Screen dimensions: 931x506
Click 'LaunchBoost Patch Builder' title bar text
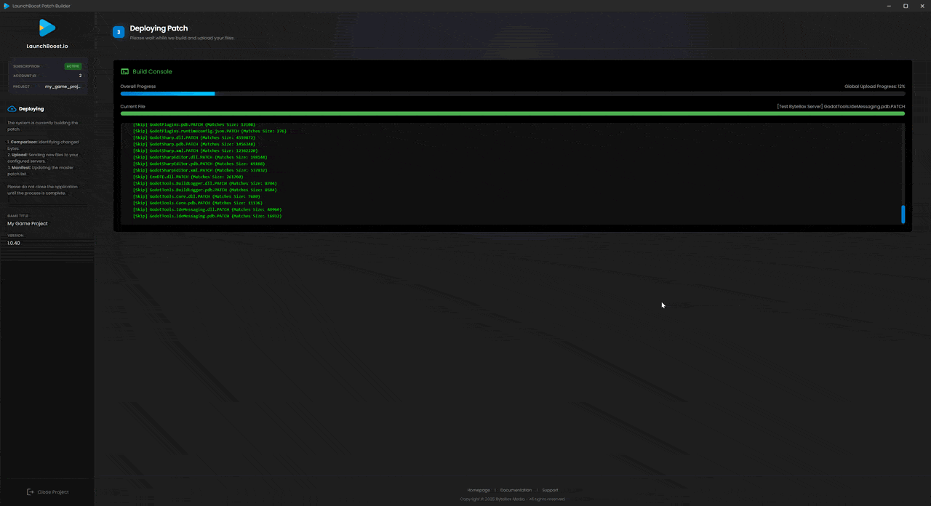coord(41,6)
